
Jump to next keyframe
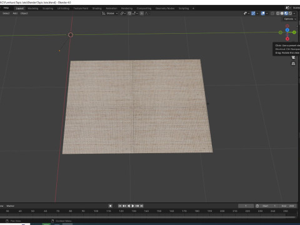pyautogui.click(x=137, y=206)
